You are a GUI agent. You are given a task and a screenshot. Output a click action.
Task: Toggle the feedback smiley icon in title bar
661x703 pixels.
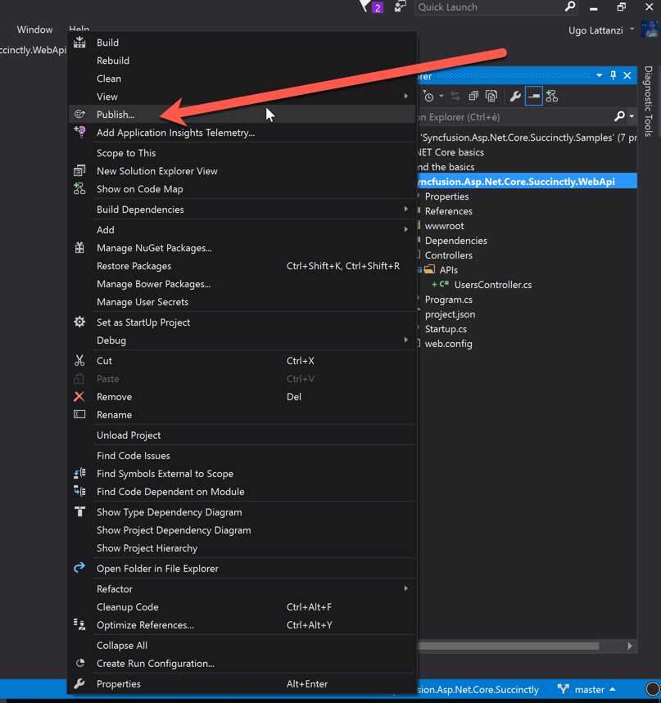pos(399,7)
